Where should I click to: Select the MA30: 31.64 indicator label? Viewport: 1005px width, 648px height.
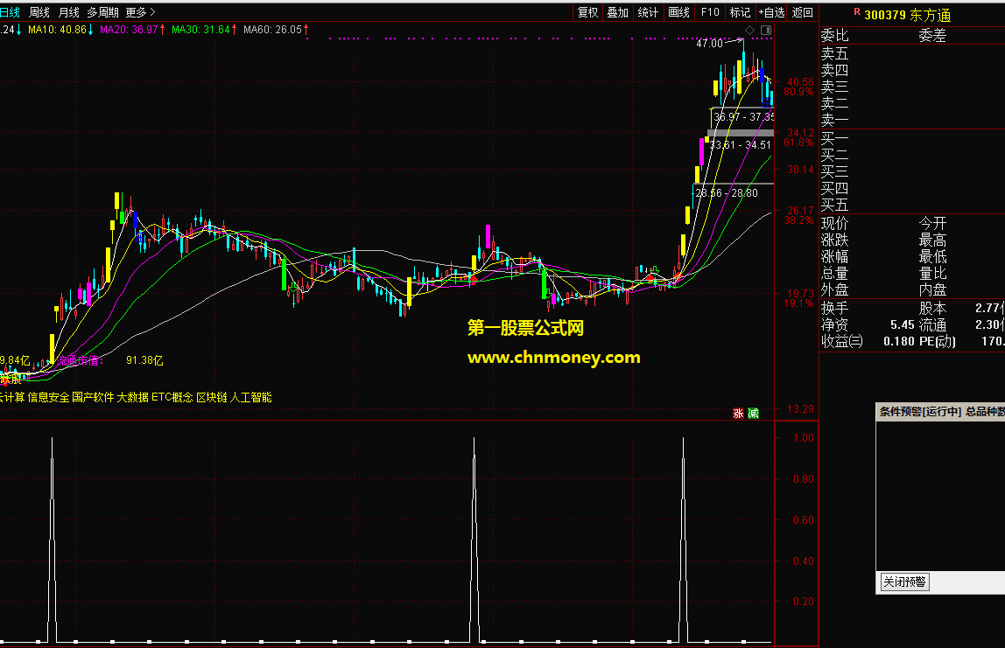click(204, 30)
